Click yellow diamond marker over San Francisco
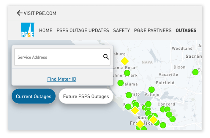This screenshot has width=210, height=138. coord(140,124)
